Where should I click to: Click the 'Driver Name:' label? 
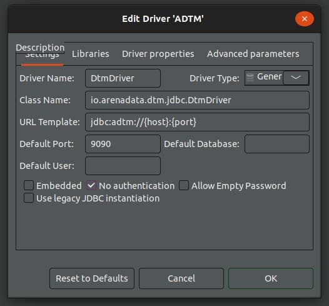(x=47, y=78)
